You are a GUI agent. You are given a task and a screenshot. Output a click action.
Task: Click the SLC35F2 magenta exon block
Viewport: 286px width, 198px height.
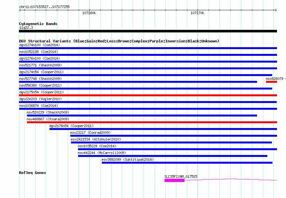(x=174, y=180)
